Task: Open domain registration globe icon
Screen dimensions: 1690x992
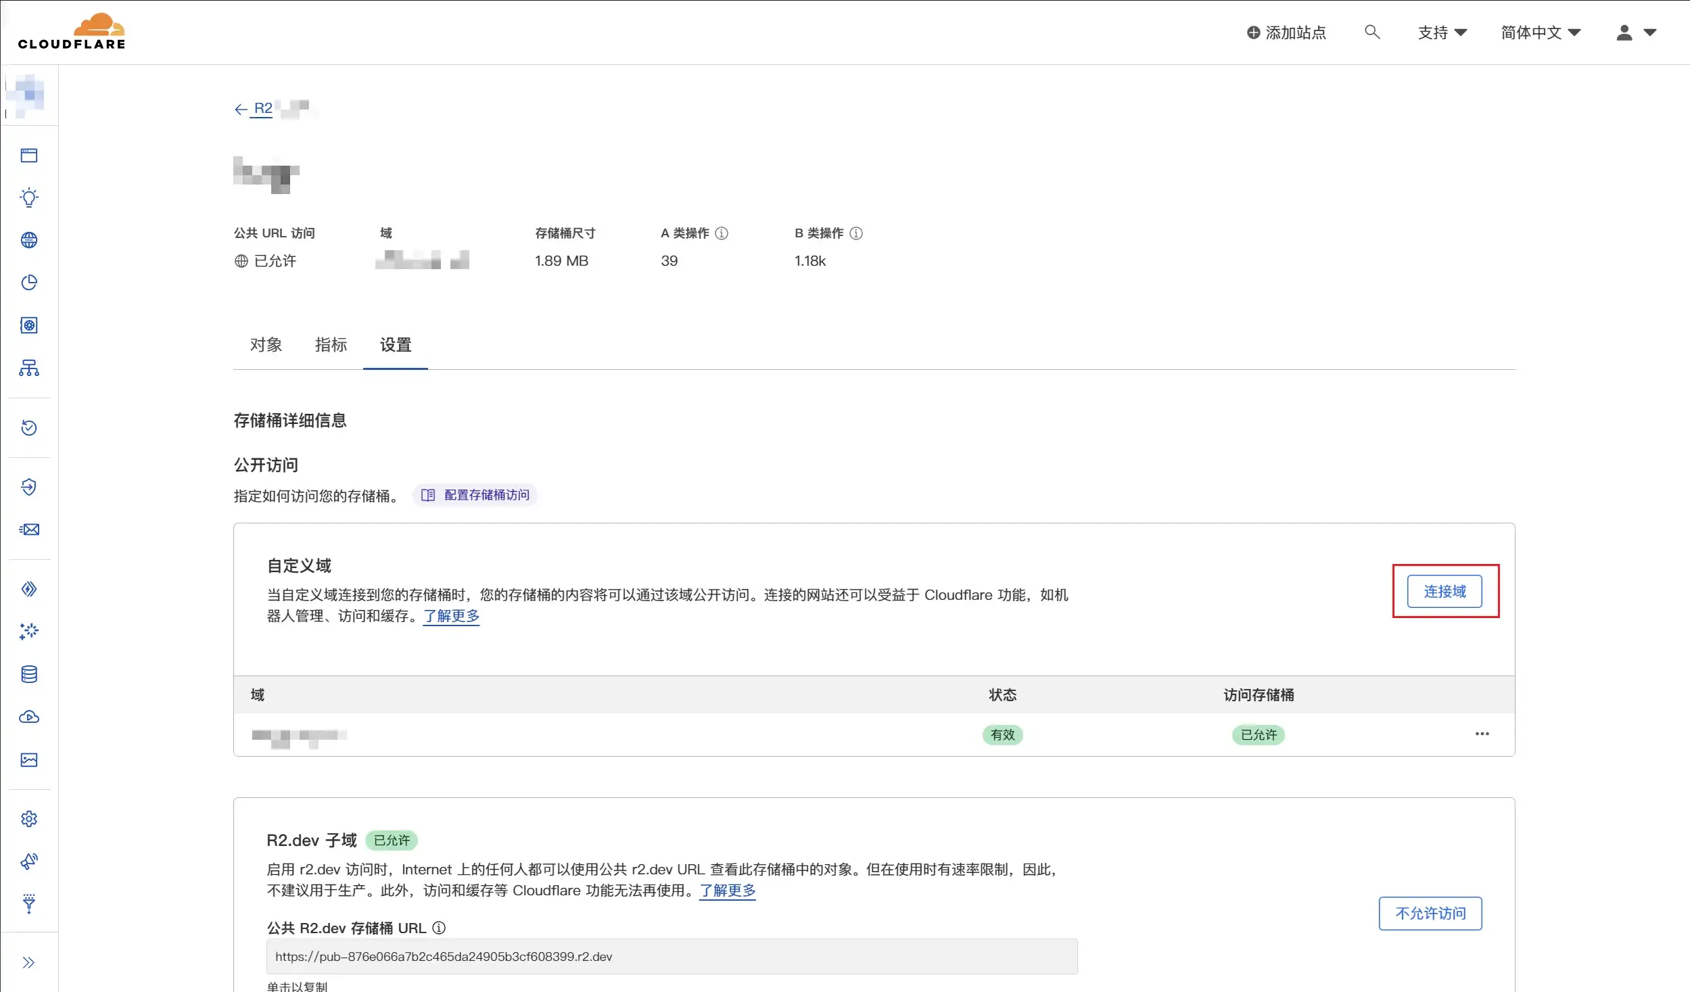Action: click(29, 240)
